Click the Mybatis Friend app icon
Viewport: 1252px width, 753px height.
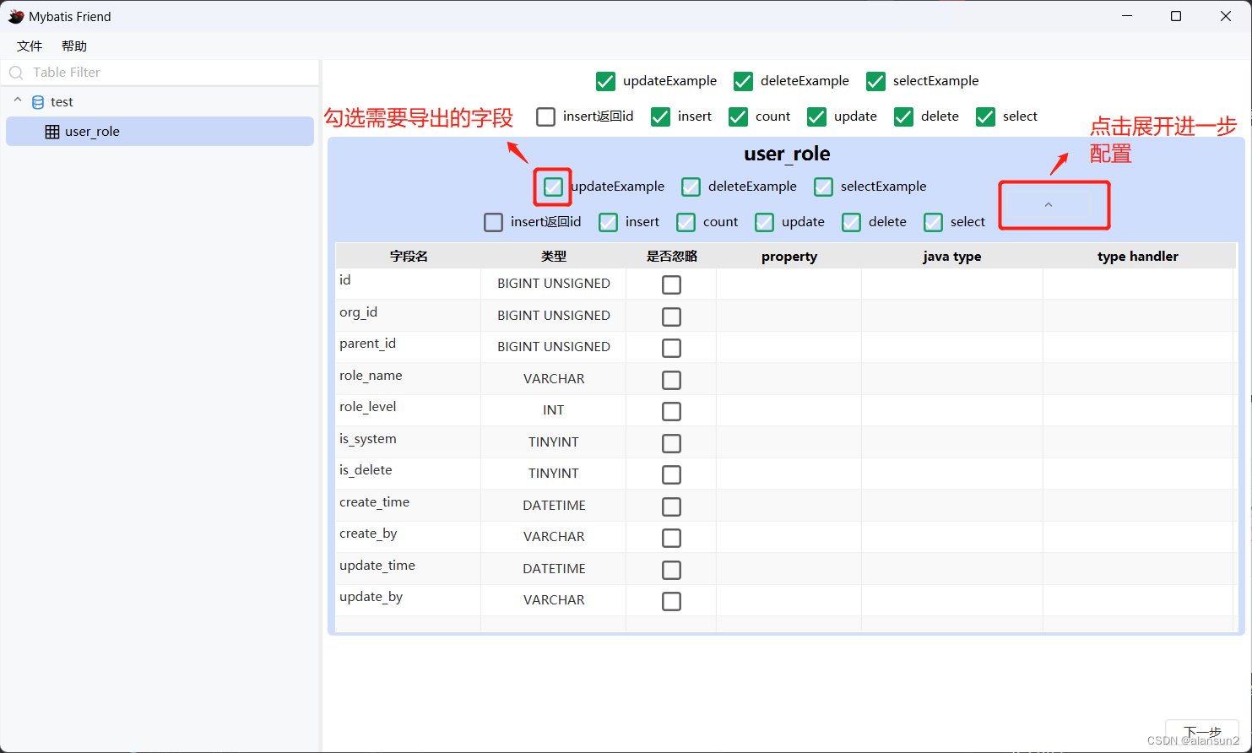click(16, 16)
